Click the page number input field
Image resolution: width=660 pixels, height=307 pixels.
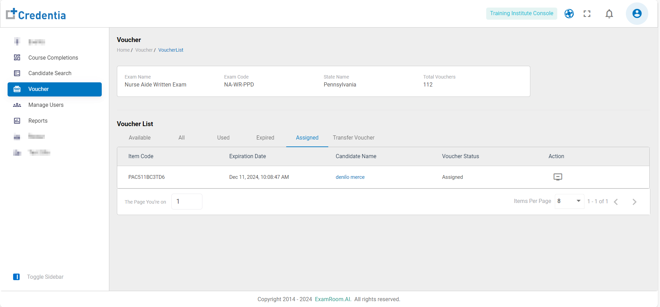point(187,202)
